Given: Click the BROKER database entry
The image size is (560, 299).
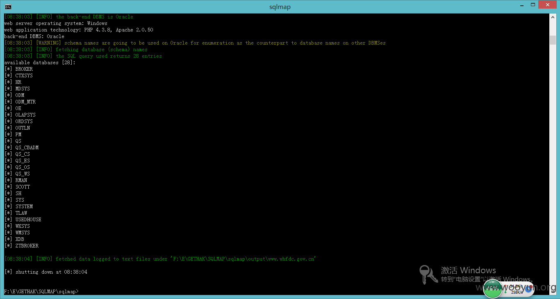Looking at the screenshot, I should click(18, 69).
